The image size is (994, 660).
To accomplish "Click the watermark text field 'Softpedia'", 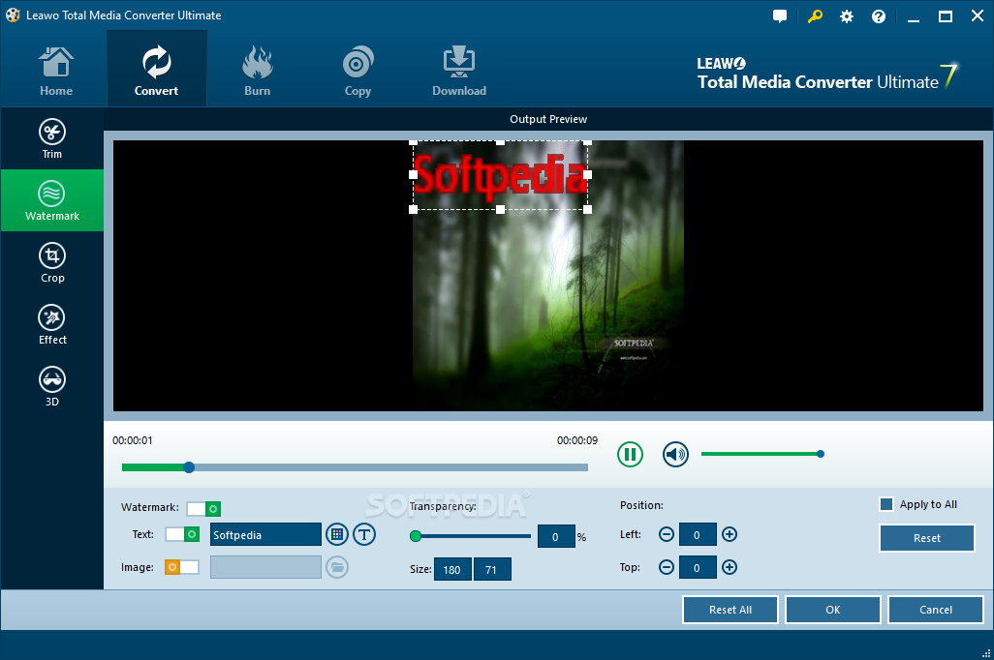I will point(265,534).
